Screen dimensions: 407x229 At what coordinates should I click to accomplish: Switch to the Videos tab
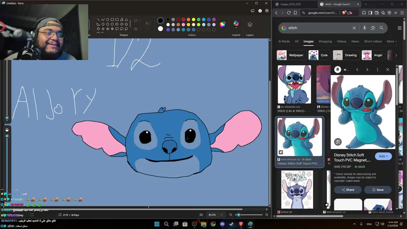pyautogui.click(x=341, y=41)
